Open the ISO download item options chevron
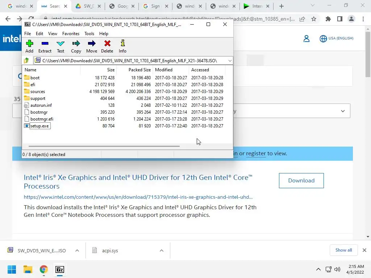 click(x=77, y=250)
